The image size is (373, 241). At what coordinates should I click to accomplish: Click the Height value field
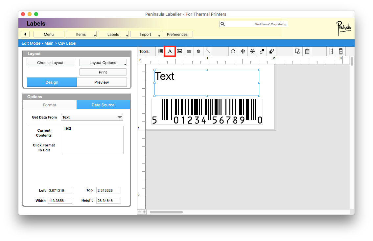click(108, 200)
